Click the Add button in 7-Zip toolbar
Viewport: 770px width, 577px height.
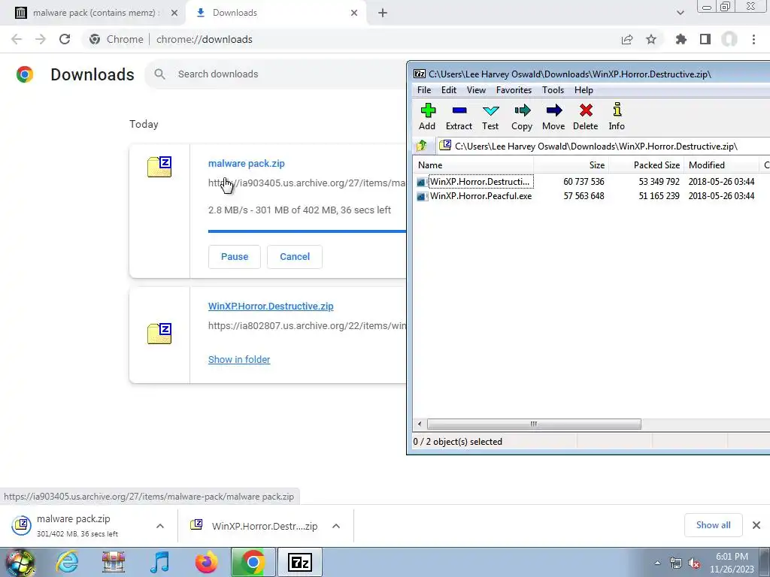coord(427,116)
